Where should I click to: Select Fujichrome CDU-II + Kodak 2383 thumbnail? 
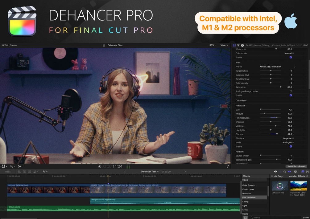point(298,186)
